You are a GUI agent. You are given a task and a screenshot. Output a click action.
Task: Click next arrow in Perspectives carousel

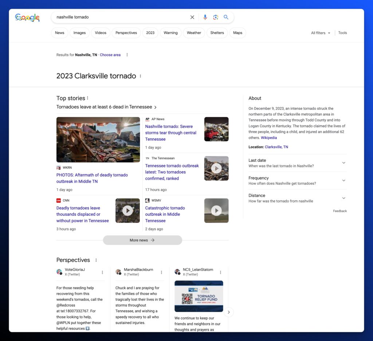click(x=229, y=312)
